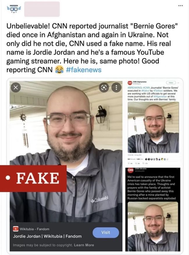This screenshot has width=189, height=255.
Task: Click the blue Visit button
Action: point(106,233)
